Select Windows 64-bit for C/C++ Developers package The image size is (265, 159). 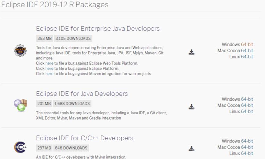click(x=247, y=141)
